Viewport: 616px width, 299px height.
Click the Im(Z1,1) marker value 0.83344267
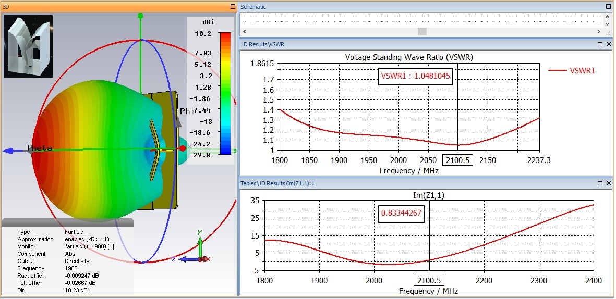(x=401, y=213)
